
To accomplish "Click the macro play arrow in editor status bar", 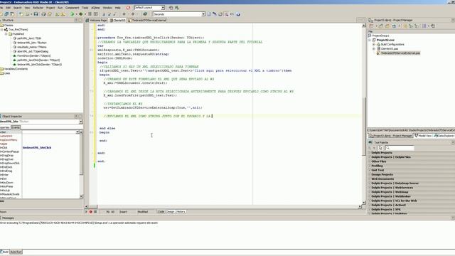I will 86,212.
